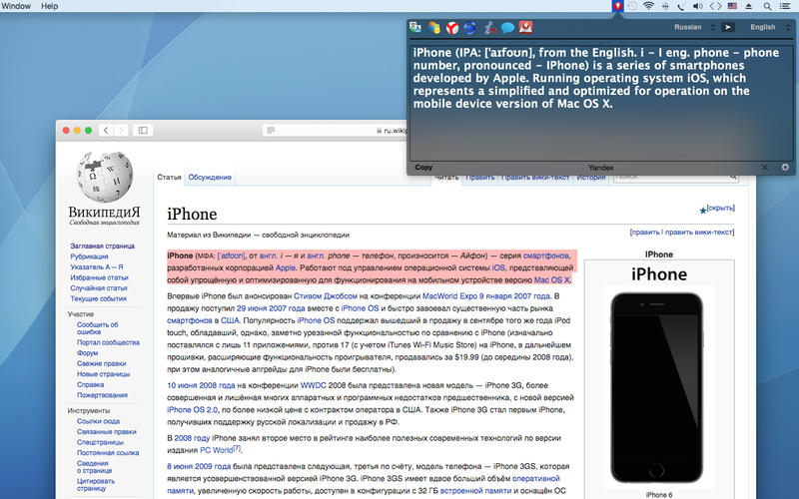The height and width of the screenshot is (499, 799).
Task: Go forward in Safari
Action: click(121, 131)
